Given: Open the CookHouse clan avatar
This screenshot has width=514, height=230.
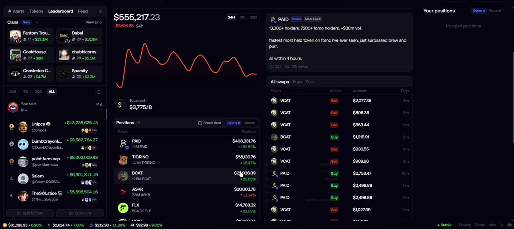Looking at the screenshot, I should point(15,55).
